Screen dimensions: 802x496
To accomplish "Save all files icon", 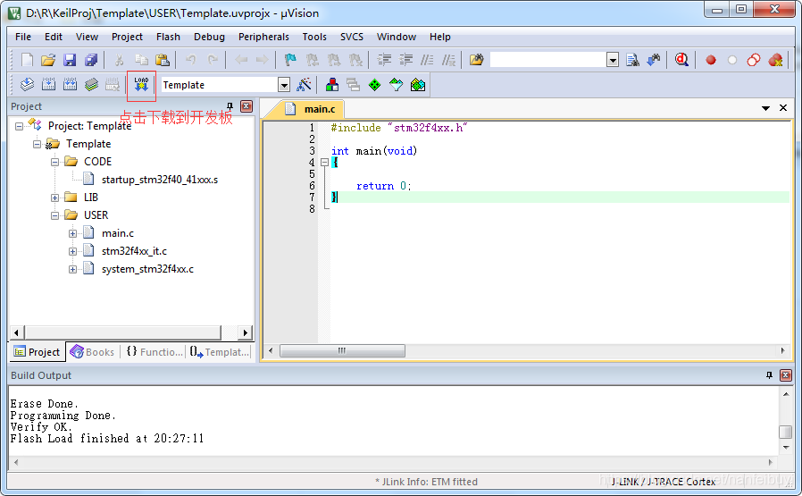I will [91, 60].
